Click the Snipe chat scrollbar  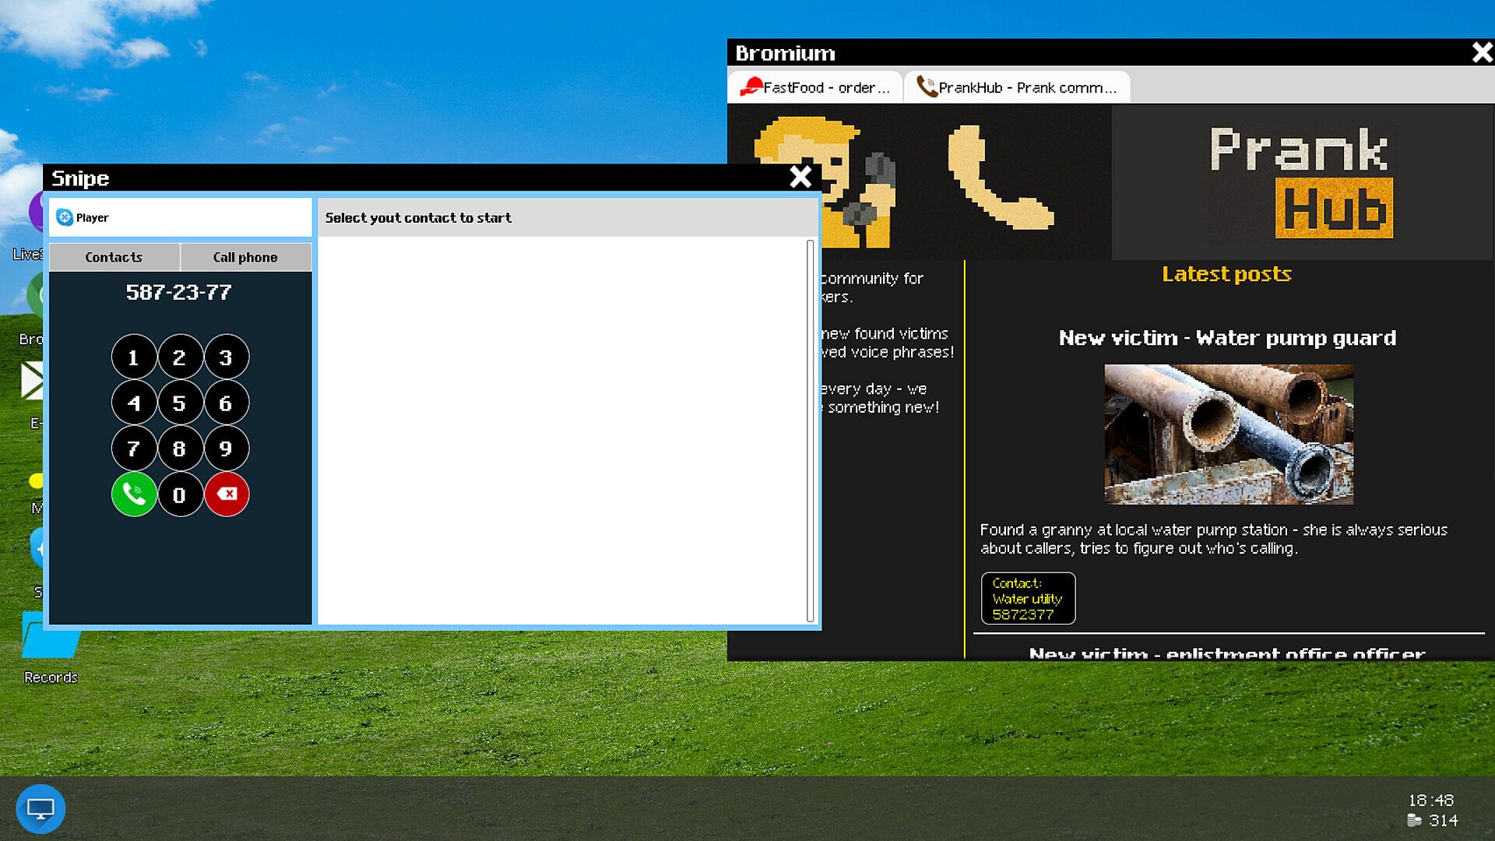810,430
